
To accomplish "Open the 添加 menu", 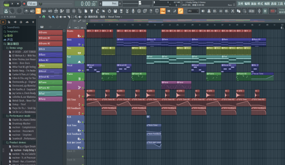I will pos(254,4).
